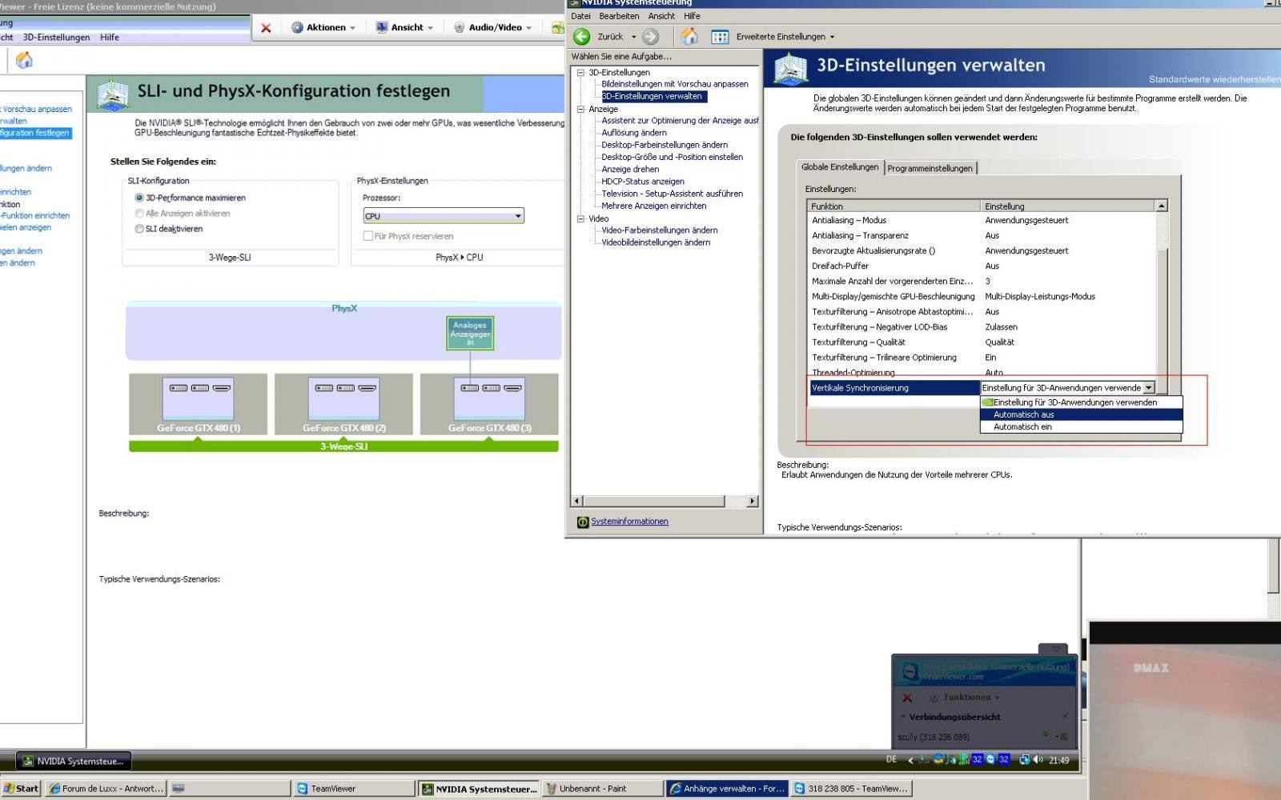This screenshot has width=1281, height=800.
Task: Click the view grid icon beside Erweiterte Einstellungen
Action: click(720, 37)
